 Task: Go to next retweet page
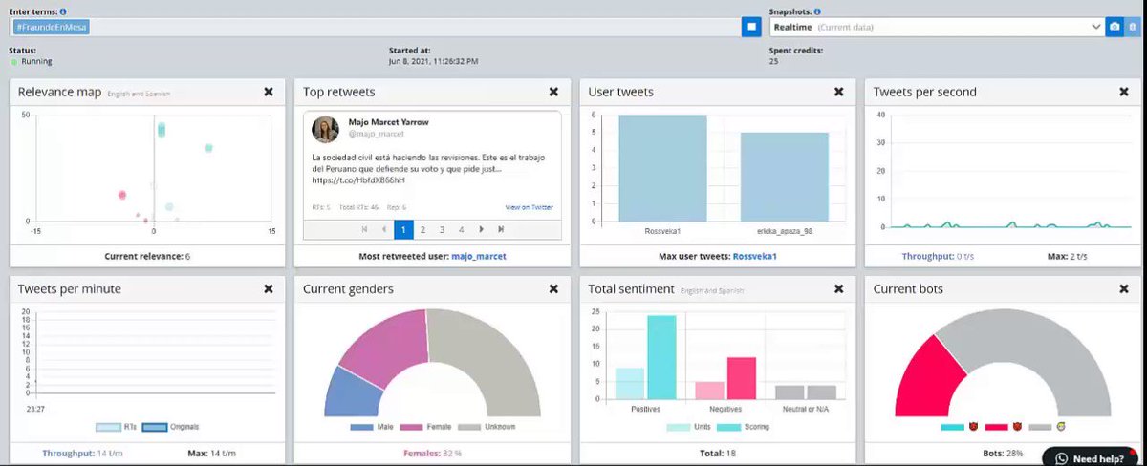click(x=481, y=229)
